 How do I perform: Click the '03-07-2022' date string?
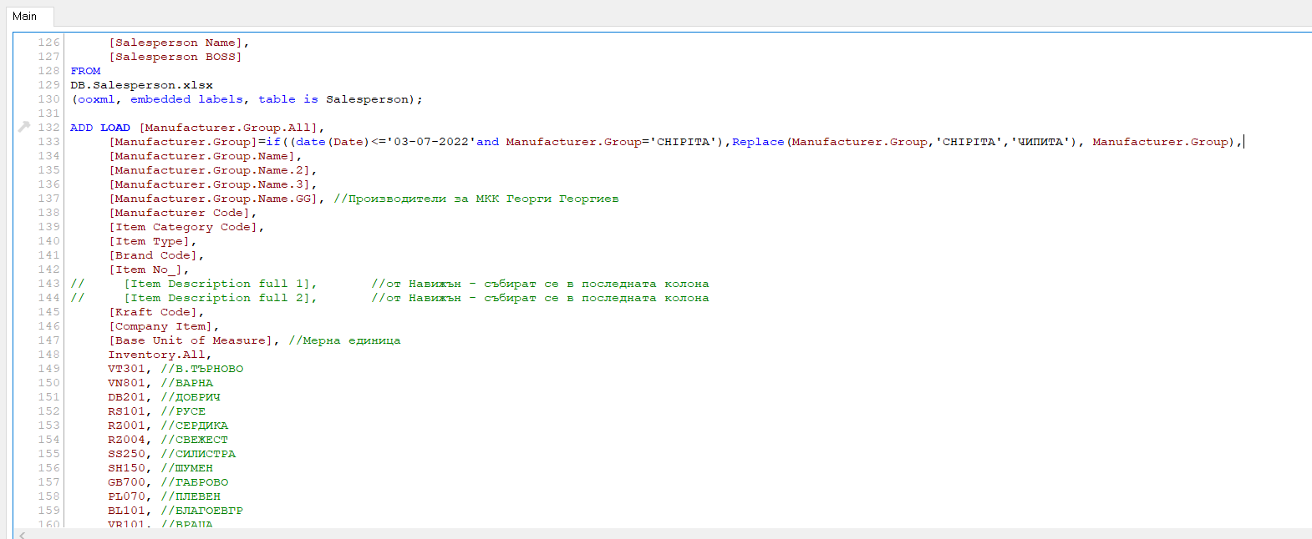tap(431, 142)
